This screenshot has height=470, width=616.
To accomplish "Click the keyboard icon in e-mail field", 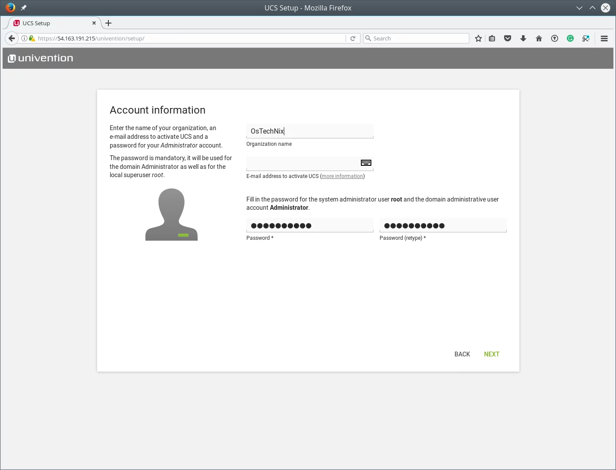I will 366,162.
